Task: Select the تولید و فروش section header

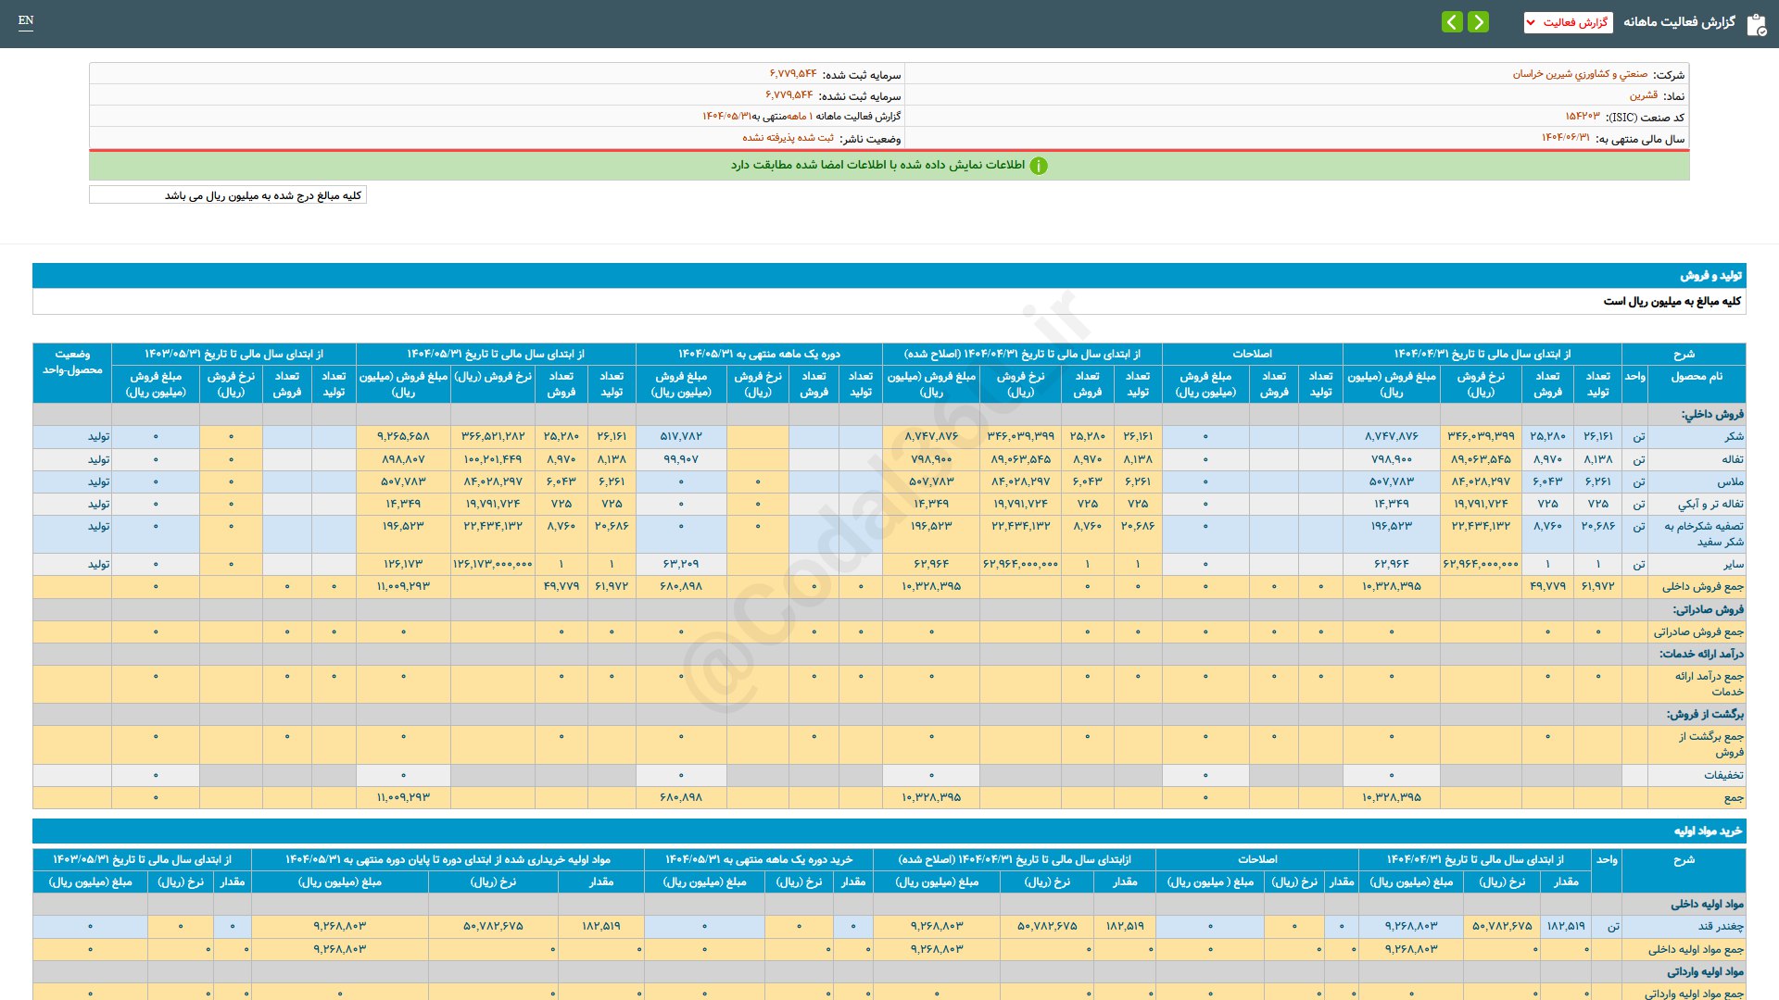Action: [x=1710, y=276]
